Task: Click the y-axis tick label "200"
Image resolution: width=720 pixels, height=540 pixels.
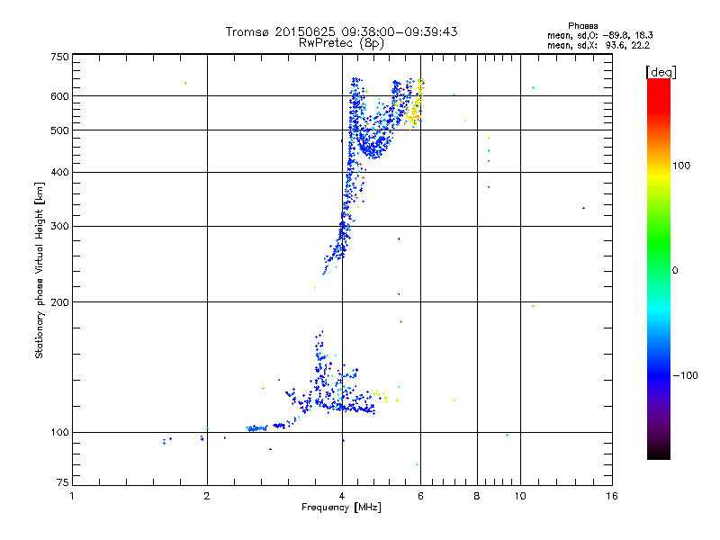Action: 59,302
